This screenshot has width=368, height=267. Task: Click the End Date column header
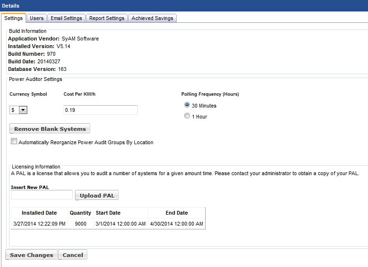[x=176, y=213]
